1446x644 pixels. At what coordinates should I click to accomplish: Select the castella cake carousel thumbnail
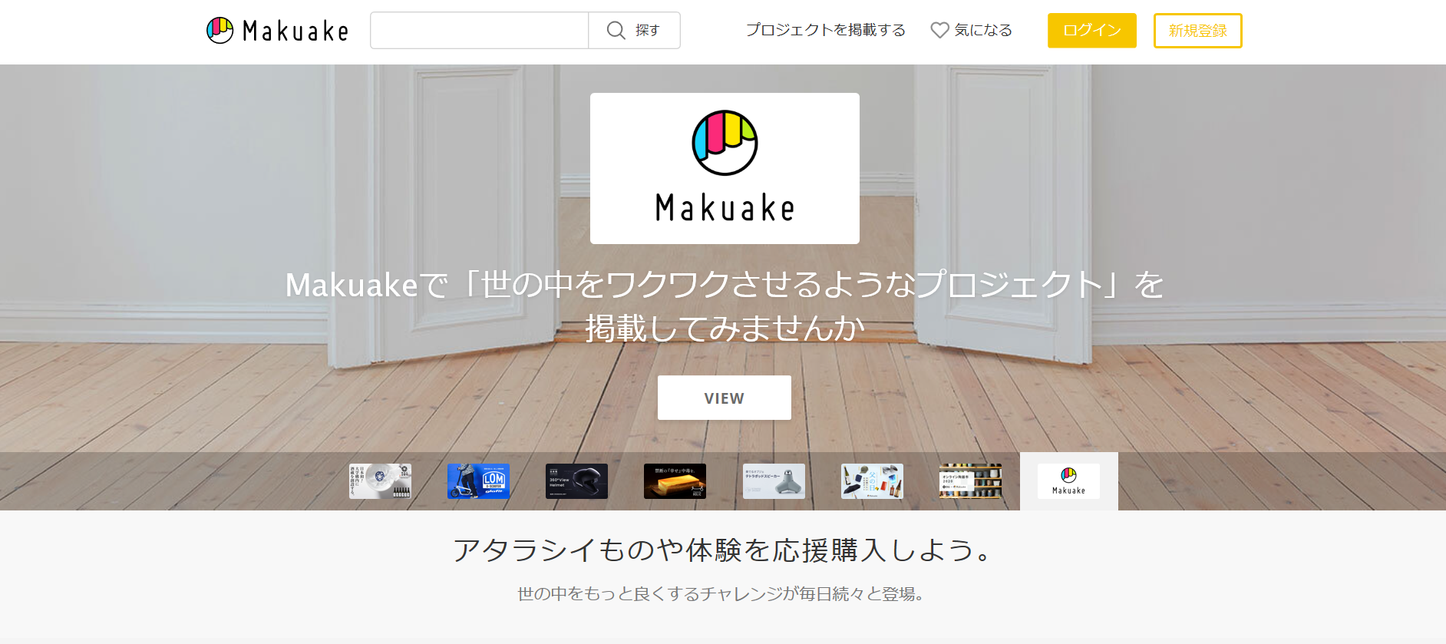click(675, 481)
